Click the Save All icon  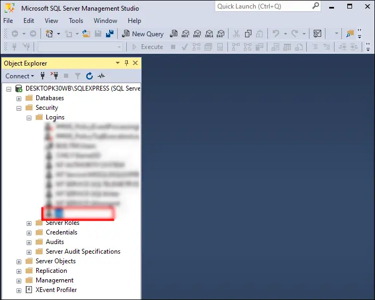(110, 34)
